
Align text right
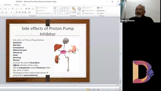(x=22, y=12)
